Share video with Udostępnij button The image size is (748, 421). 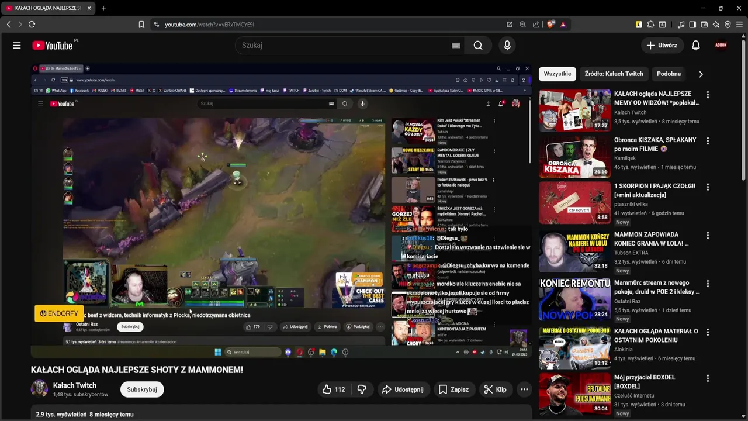[403, 389]
